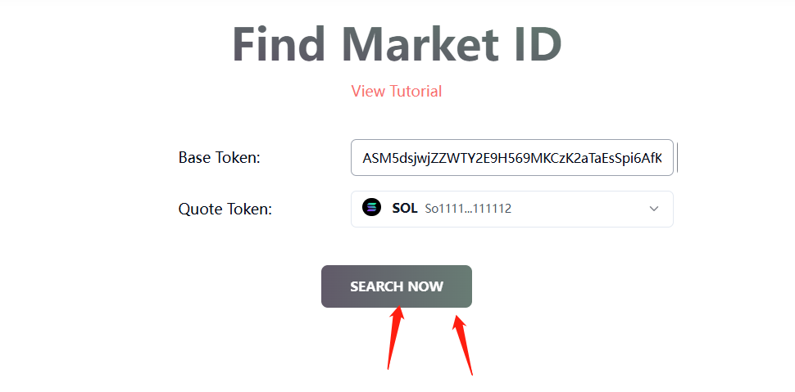795x392 pixels.
Task: Open the Quote Token dropdown box
Action: click(x=511, y=209)
